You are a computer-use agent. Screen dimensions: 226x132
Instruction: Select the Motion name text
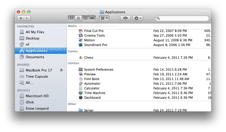pyautogui.click(x=89, y=40)
